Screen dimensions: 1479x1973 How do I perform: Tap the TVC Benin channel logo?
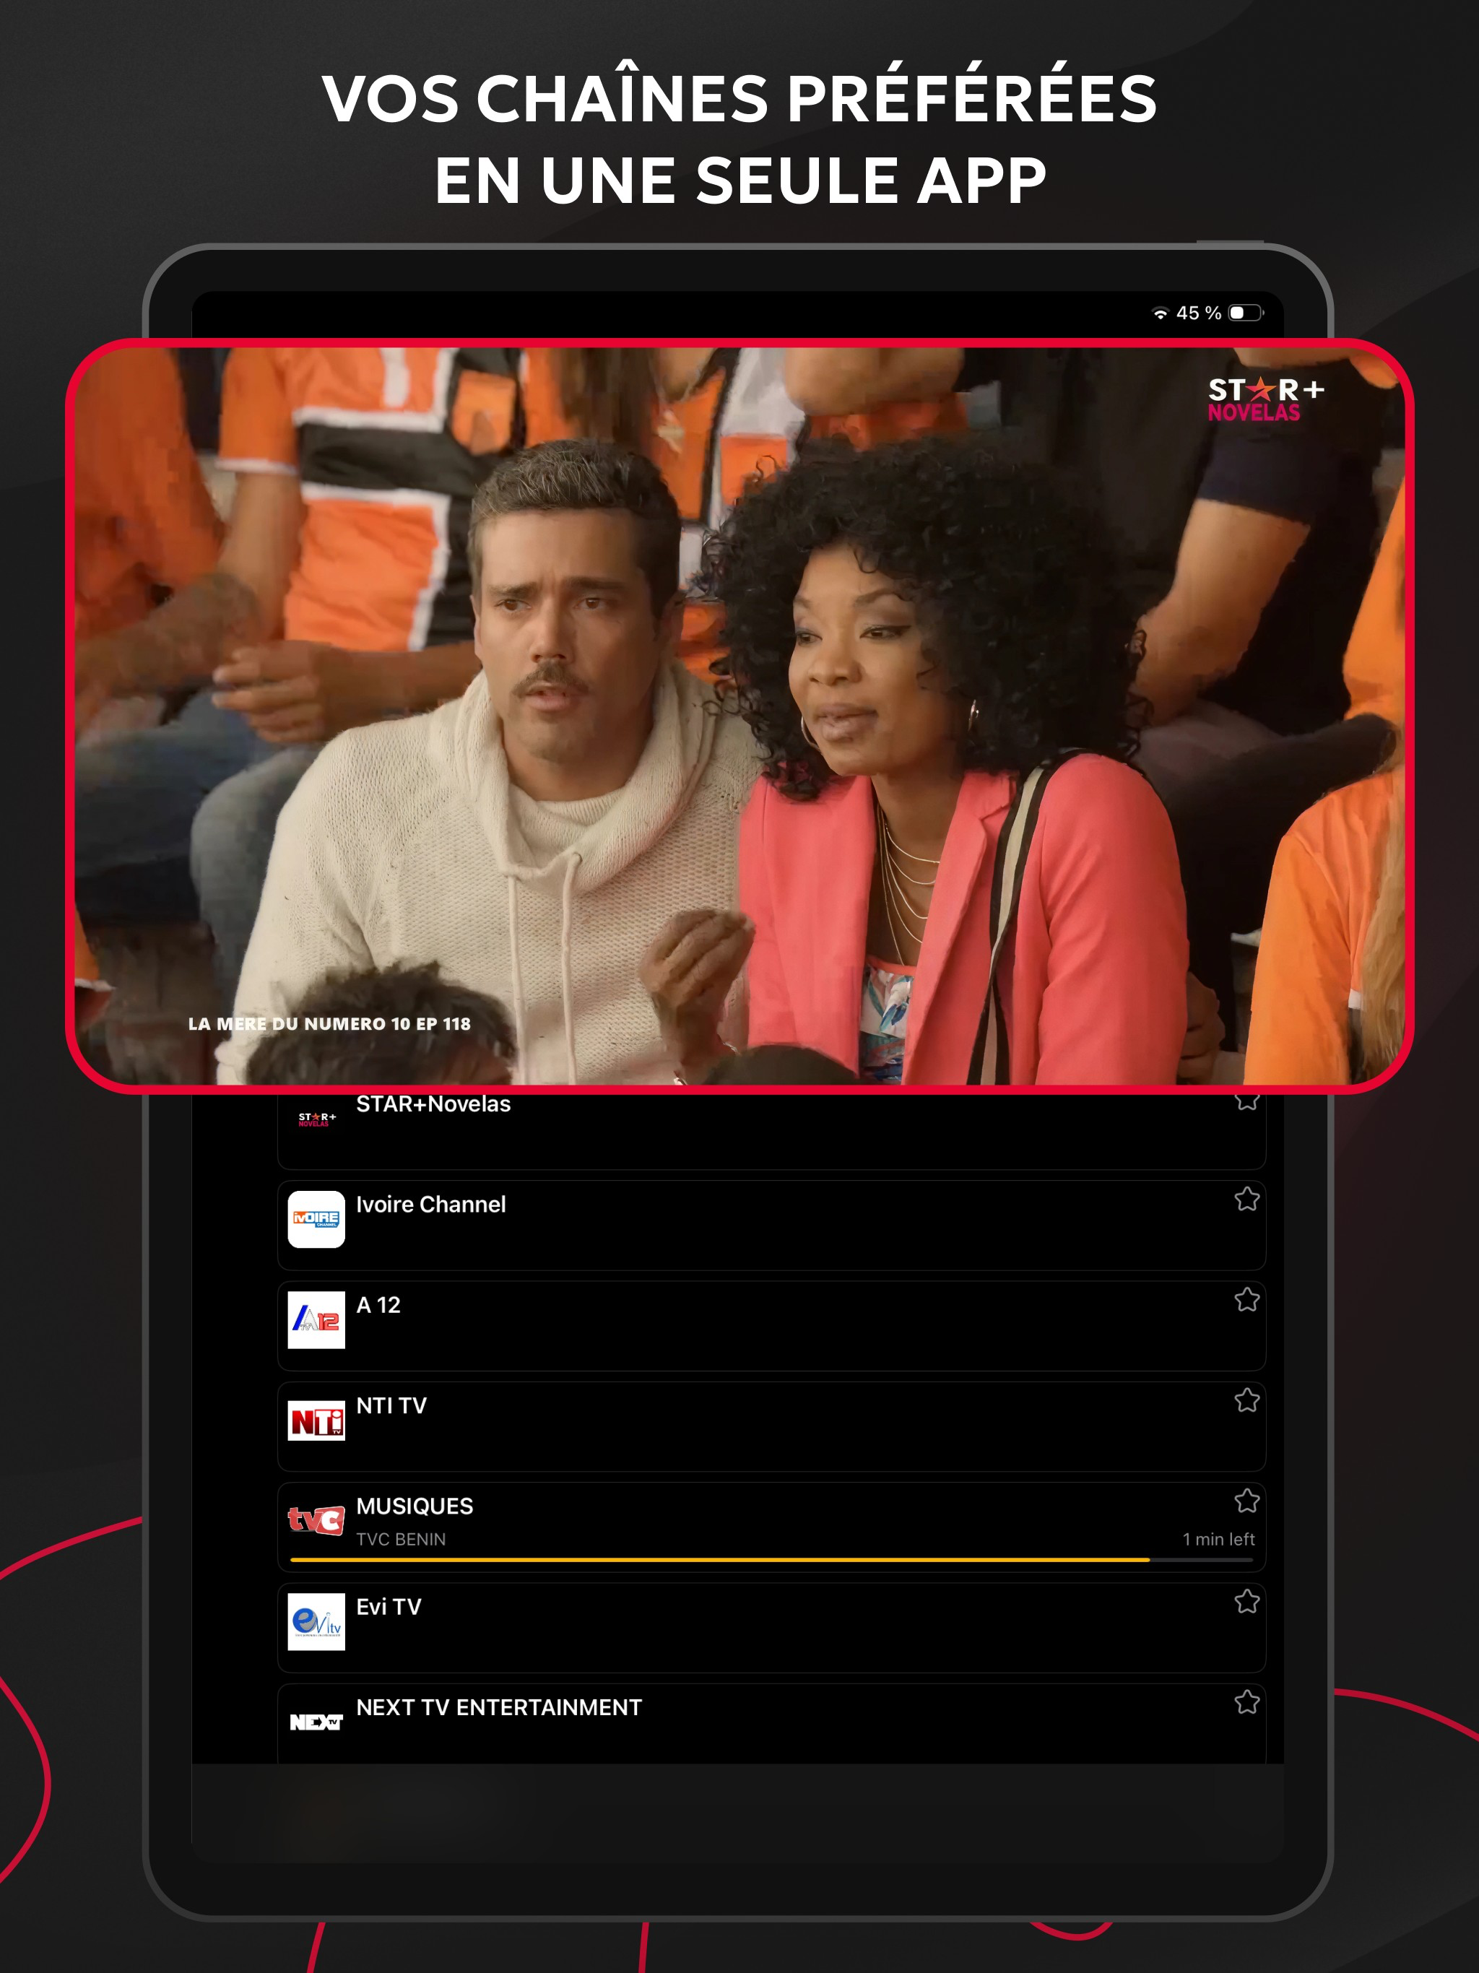(317, 1520)
